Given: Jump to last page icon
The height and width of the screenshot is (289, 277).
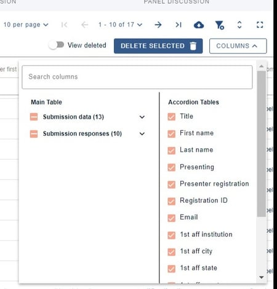Looking at the screenshot, I should click(179, 25).
